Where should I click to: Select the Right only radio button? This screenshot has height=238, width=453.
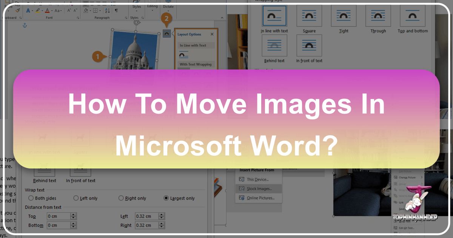point(121,198)
